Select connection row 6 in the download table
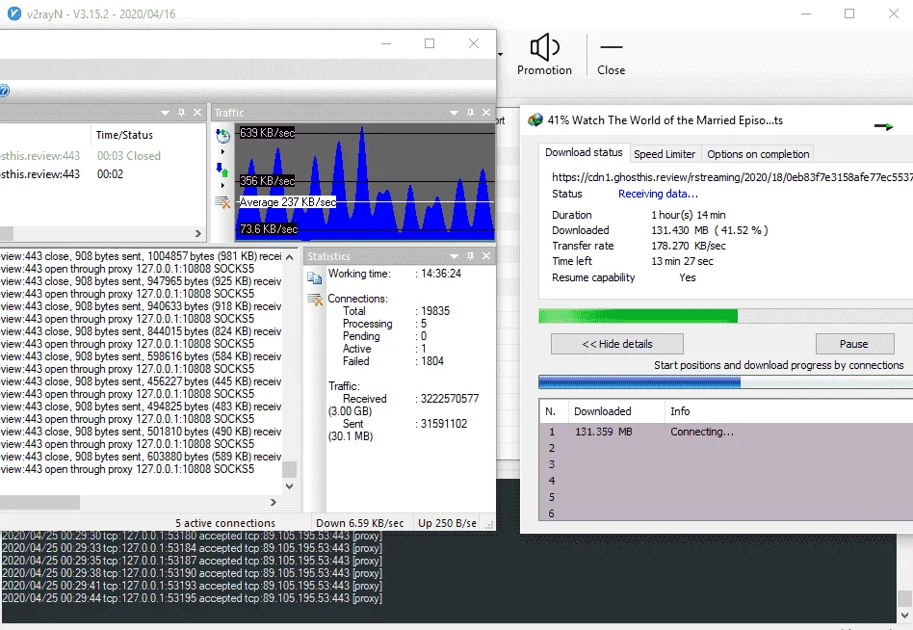The image size is (913, 630). tap(726, 513)
